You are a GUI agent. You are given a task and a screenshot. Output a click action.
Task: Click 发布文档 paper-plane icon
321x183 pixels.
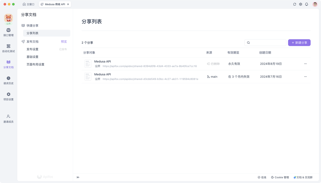[x=23, y=42]
